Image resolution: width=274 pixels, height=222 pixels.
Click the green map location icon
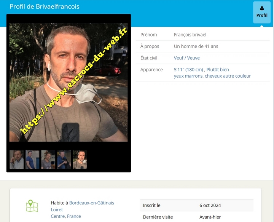tap(32, 206)
